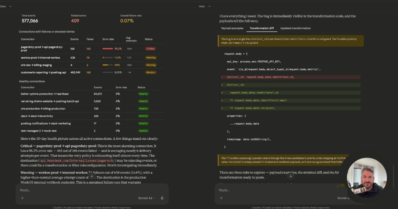Click the api.hookdeck.com pagerduty URL code
The image size is (398, 209).
(78, 160)
